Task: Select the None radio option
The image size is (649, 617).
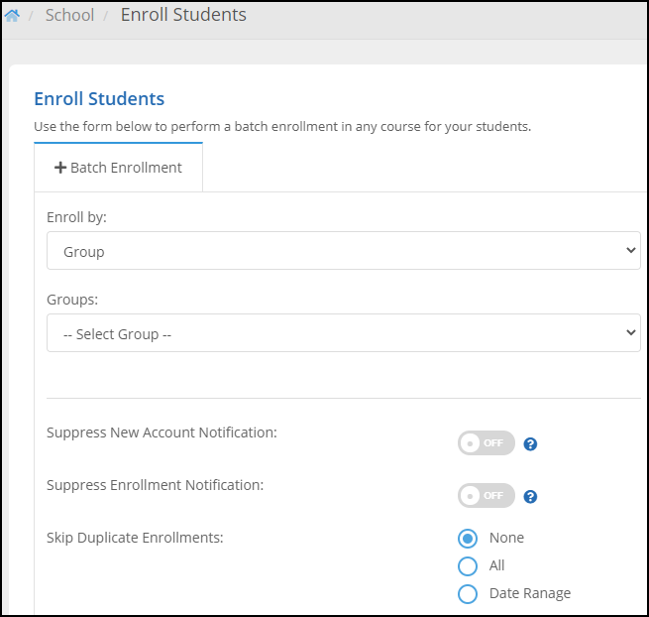Action: 468,539
